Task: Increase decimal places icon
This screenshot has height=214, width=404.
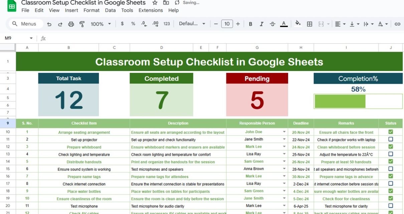Action: [x=155, y=24]
